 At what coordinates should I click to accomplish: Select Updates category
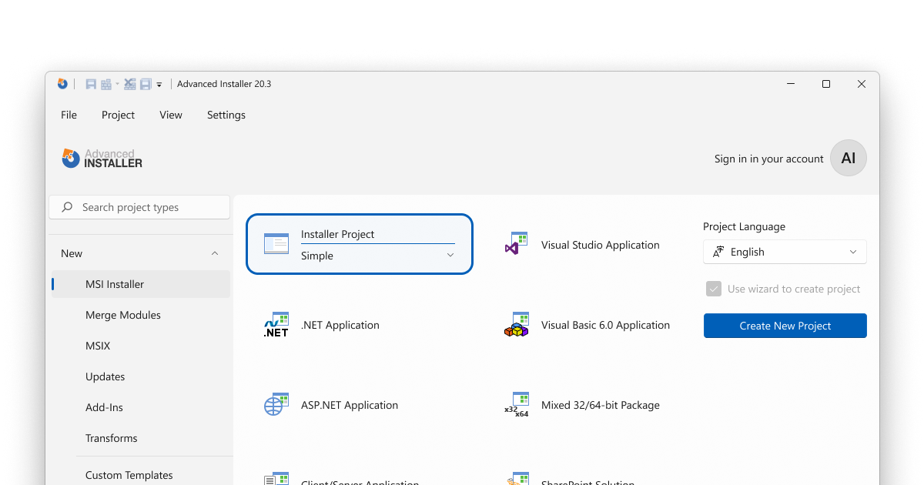(x=141, y=376)
